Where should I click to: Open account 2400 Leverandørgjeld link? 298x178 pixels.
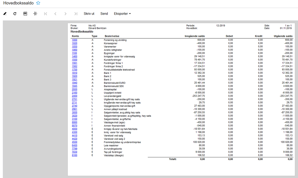75,96
